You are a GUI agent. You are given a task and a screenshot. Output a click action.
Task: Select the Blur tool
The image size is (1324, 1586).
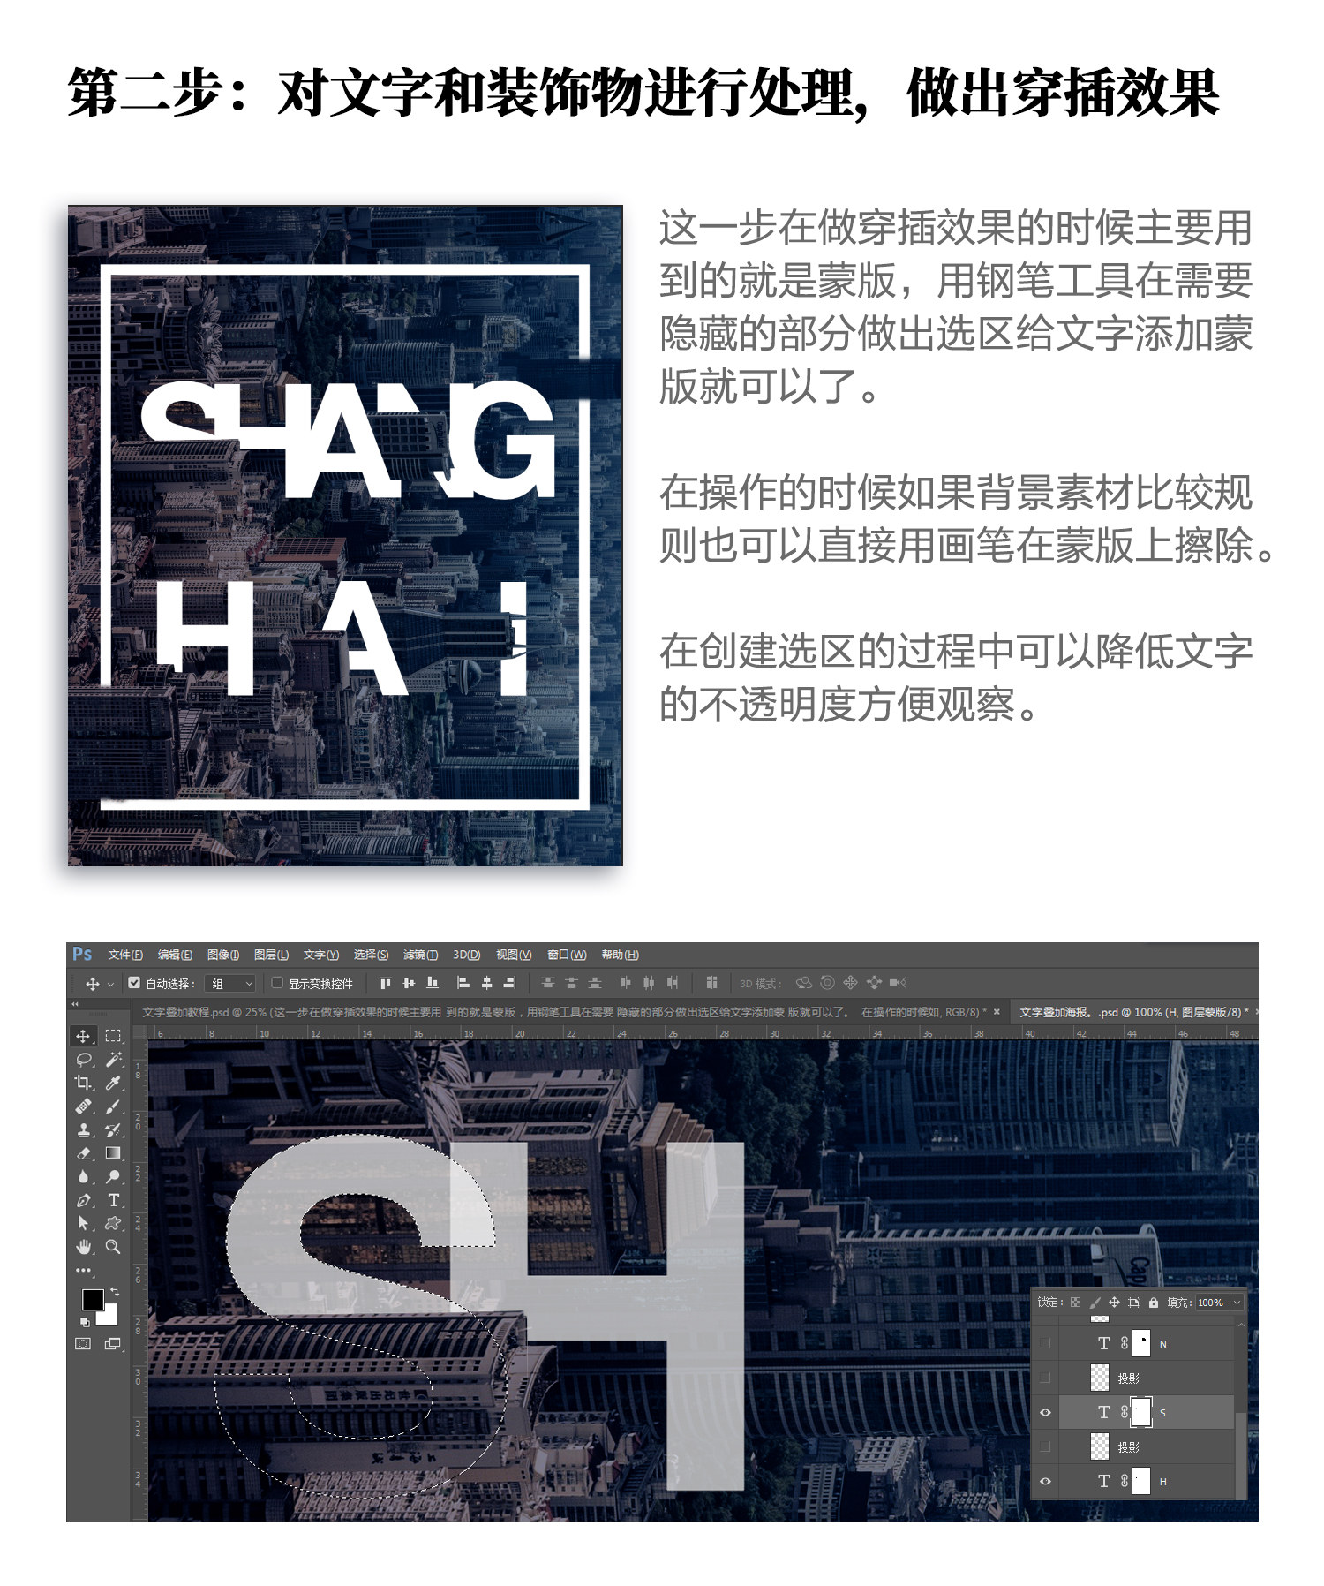tap(83, 1176)
